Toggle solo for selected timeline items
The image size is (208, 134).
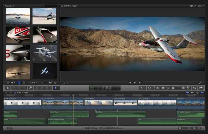coord(197,92)
